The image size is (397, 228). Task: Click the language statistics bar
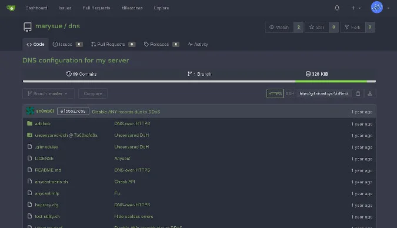point(199,82)
